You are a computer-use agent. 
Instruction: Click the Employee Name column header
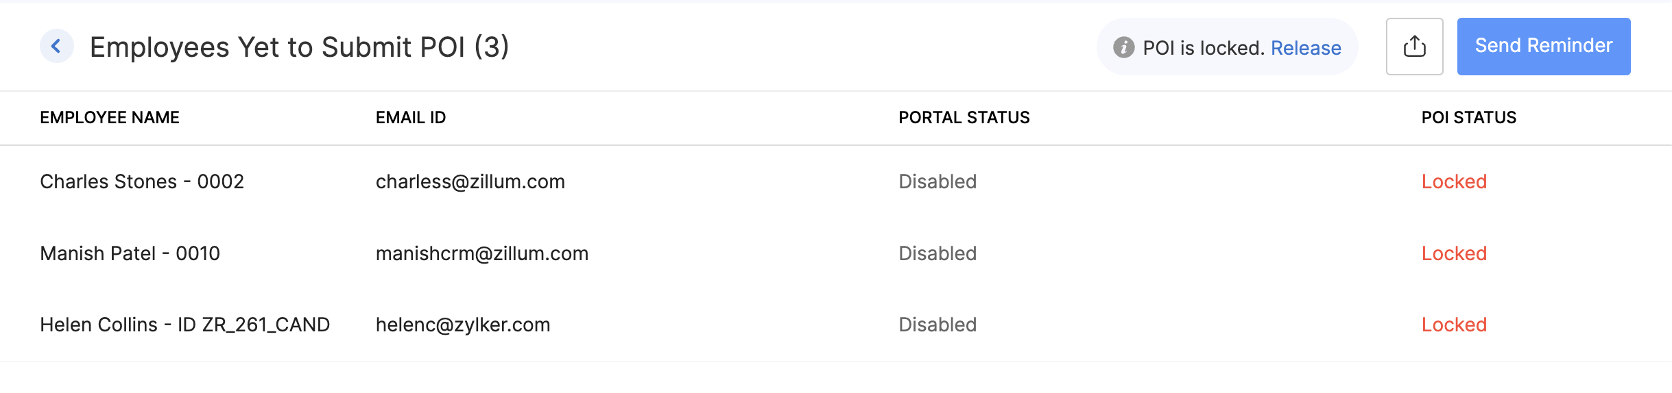[110, 118]
